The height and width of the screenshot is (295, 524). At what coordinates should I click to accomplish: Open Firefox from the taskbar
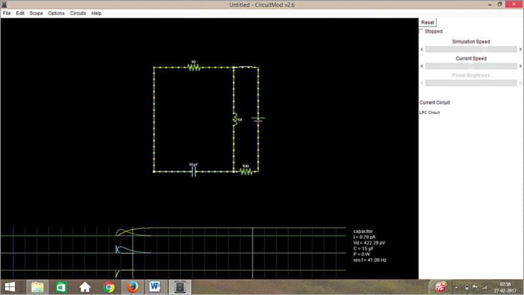132,286
